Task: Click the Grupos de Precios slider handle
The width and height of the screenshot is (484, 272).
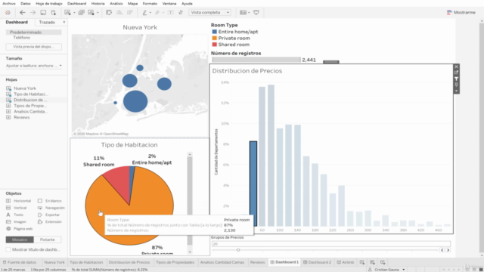Action: pyautogui.click(x=238, y=250)
